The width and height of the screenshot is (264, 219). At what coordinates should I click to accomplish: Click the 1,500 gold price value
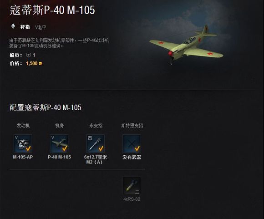pos(32,63)
